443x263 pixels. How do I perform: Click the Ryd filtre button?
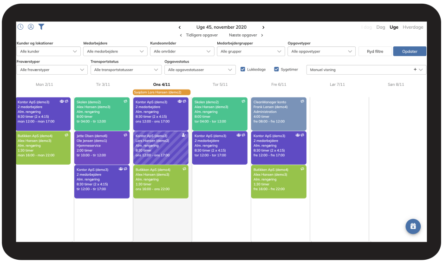point(375,51)
